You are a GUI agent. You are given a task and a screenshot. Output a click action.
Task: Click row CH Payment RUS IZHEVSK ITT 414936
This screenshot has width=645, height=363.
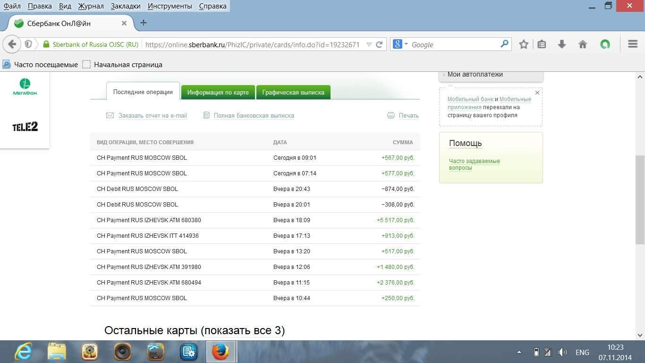255,236
